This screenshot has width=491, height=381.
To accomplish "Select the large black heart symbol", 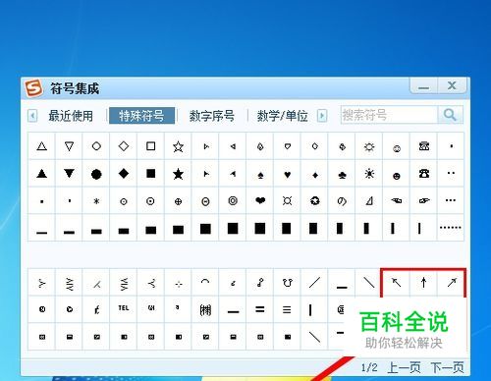I will click(260, 200).
